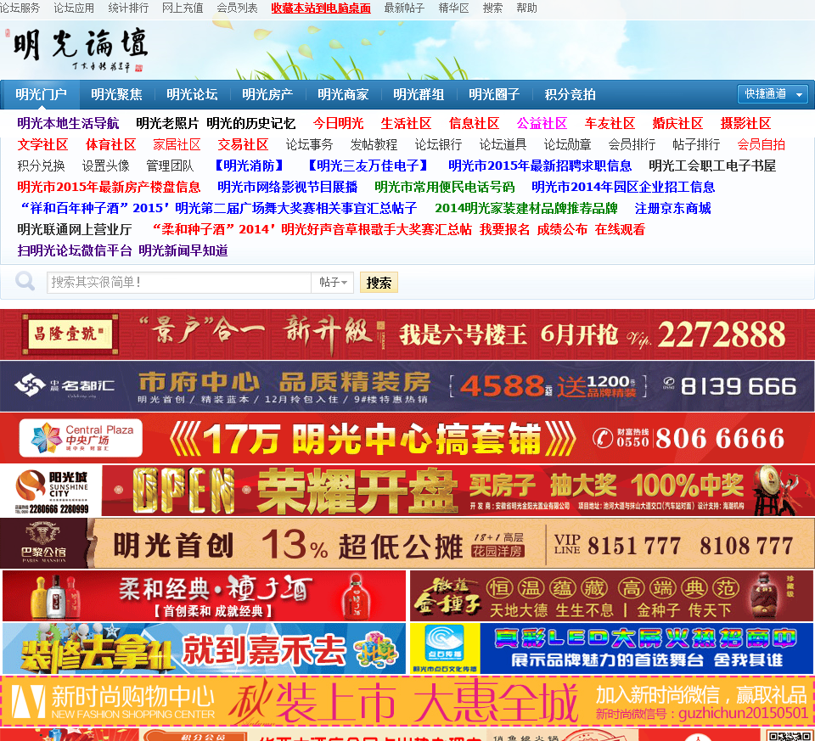The image size is (815, 741).
Task: Open 明光市2015年最新招聘求职信息 link
Action: pos(540,166)
